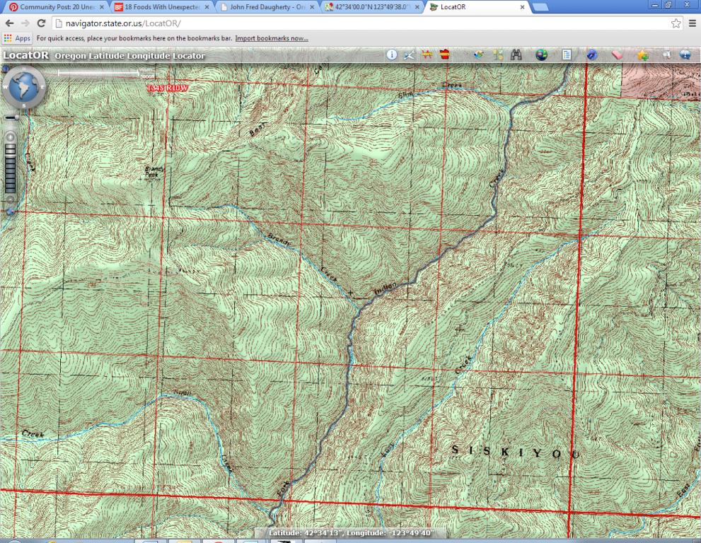
Task: Open the Chrome hamburger menu
Action: (x=693, y=23)
